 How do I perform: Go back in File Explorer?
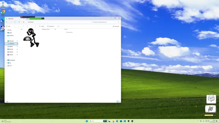click(7, 22)
